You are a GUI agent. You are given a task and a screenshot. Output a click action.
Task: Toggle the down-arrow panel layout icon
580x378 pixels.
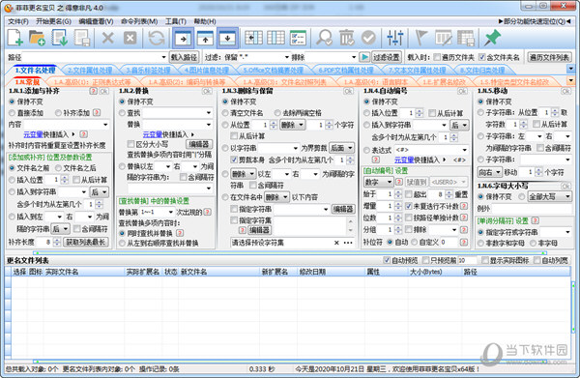227,38
